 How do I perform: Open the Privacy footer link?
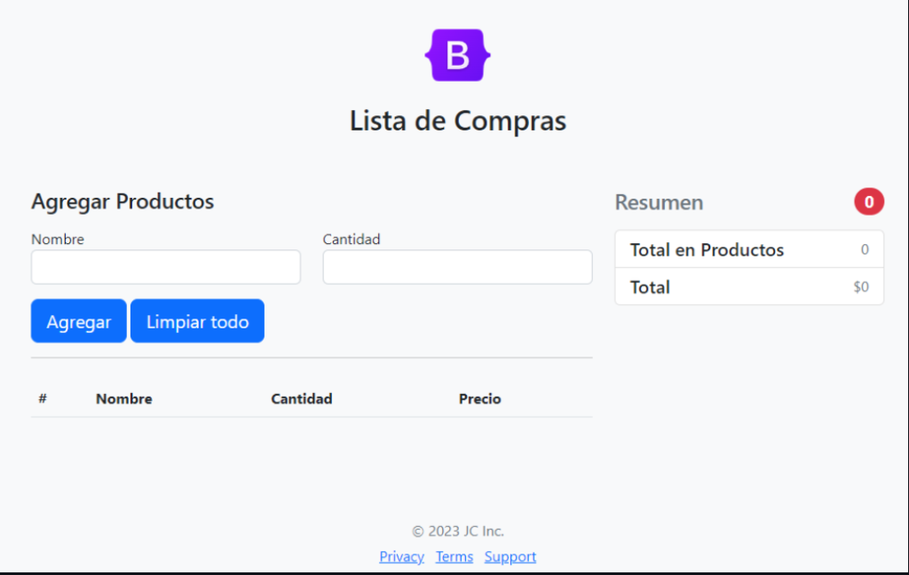point(401,556)
